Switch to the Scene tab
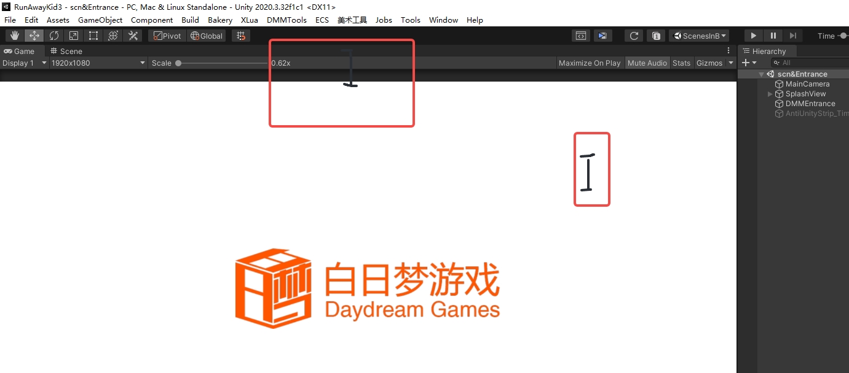Viewport: 849px width, 373px height. (x=66, y=51)
